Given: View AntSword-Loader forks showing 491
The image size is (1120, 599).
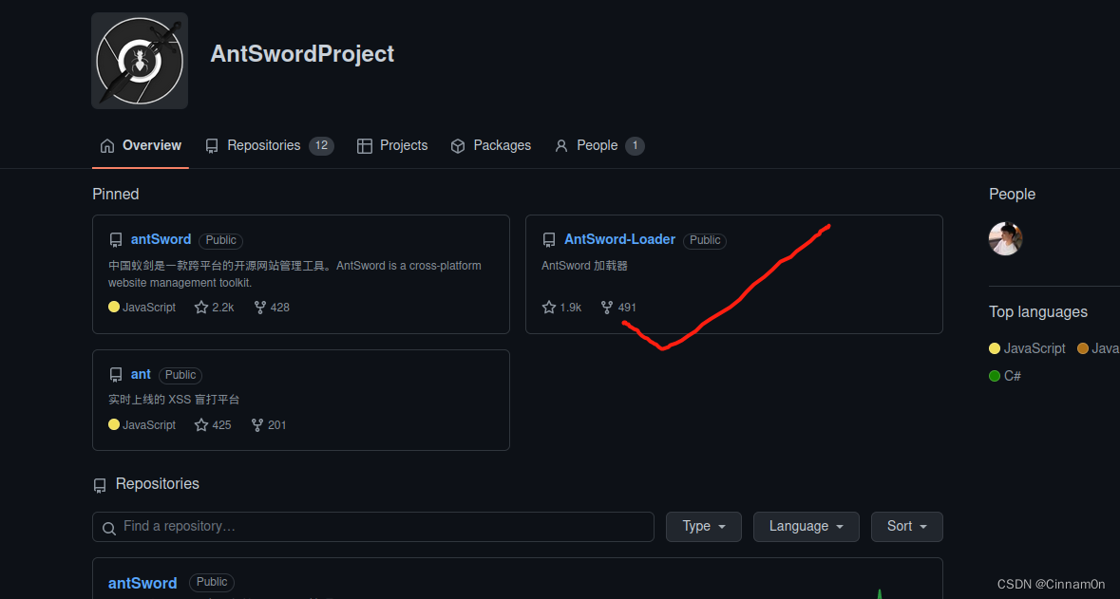Looking at the screenshot, I should click(x=617, y=307).
